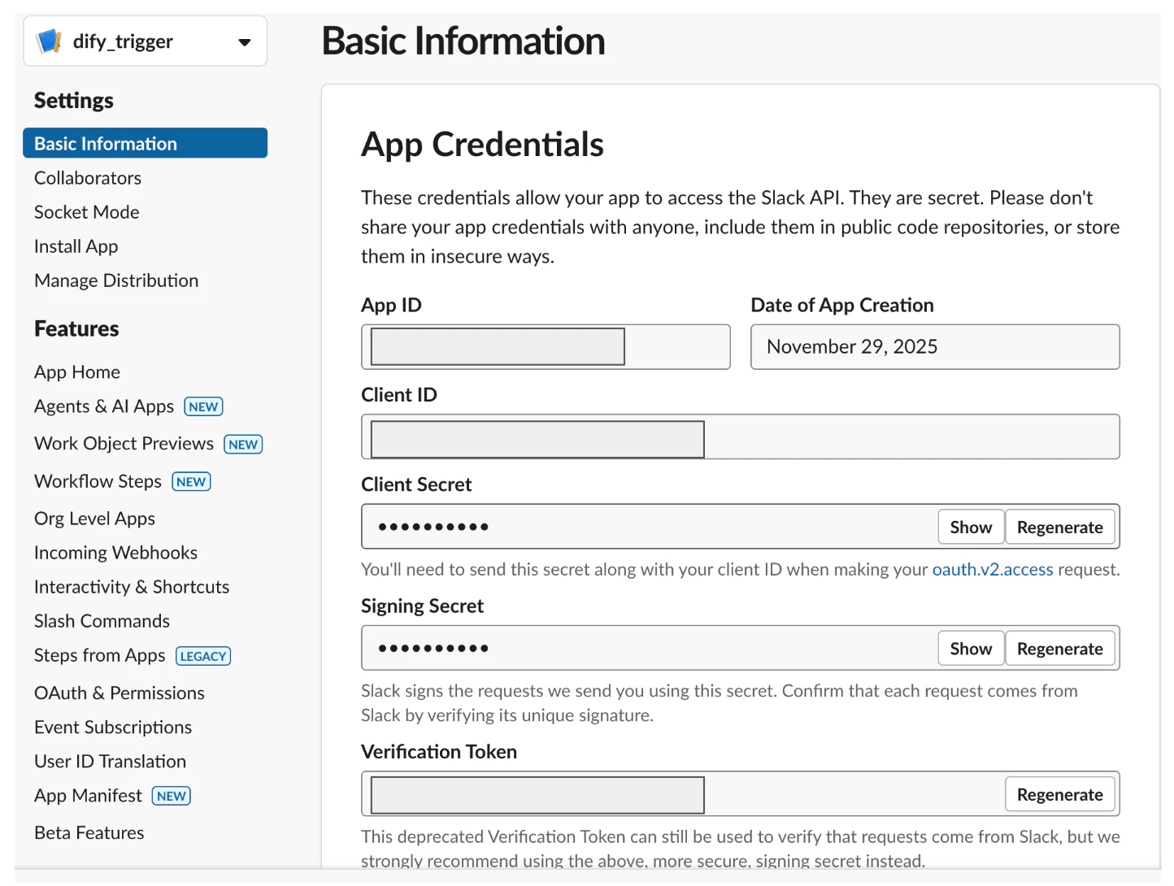Click the Date of App Creation field

click(935, 347)
